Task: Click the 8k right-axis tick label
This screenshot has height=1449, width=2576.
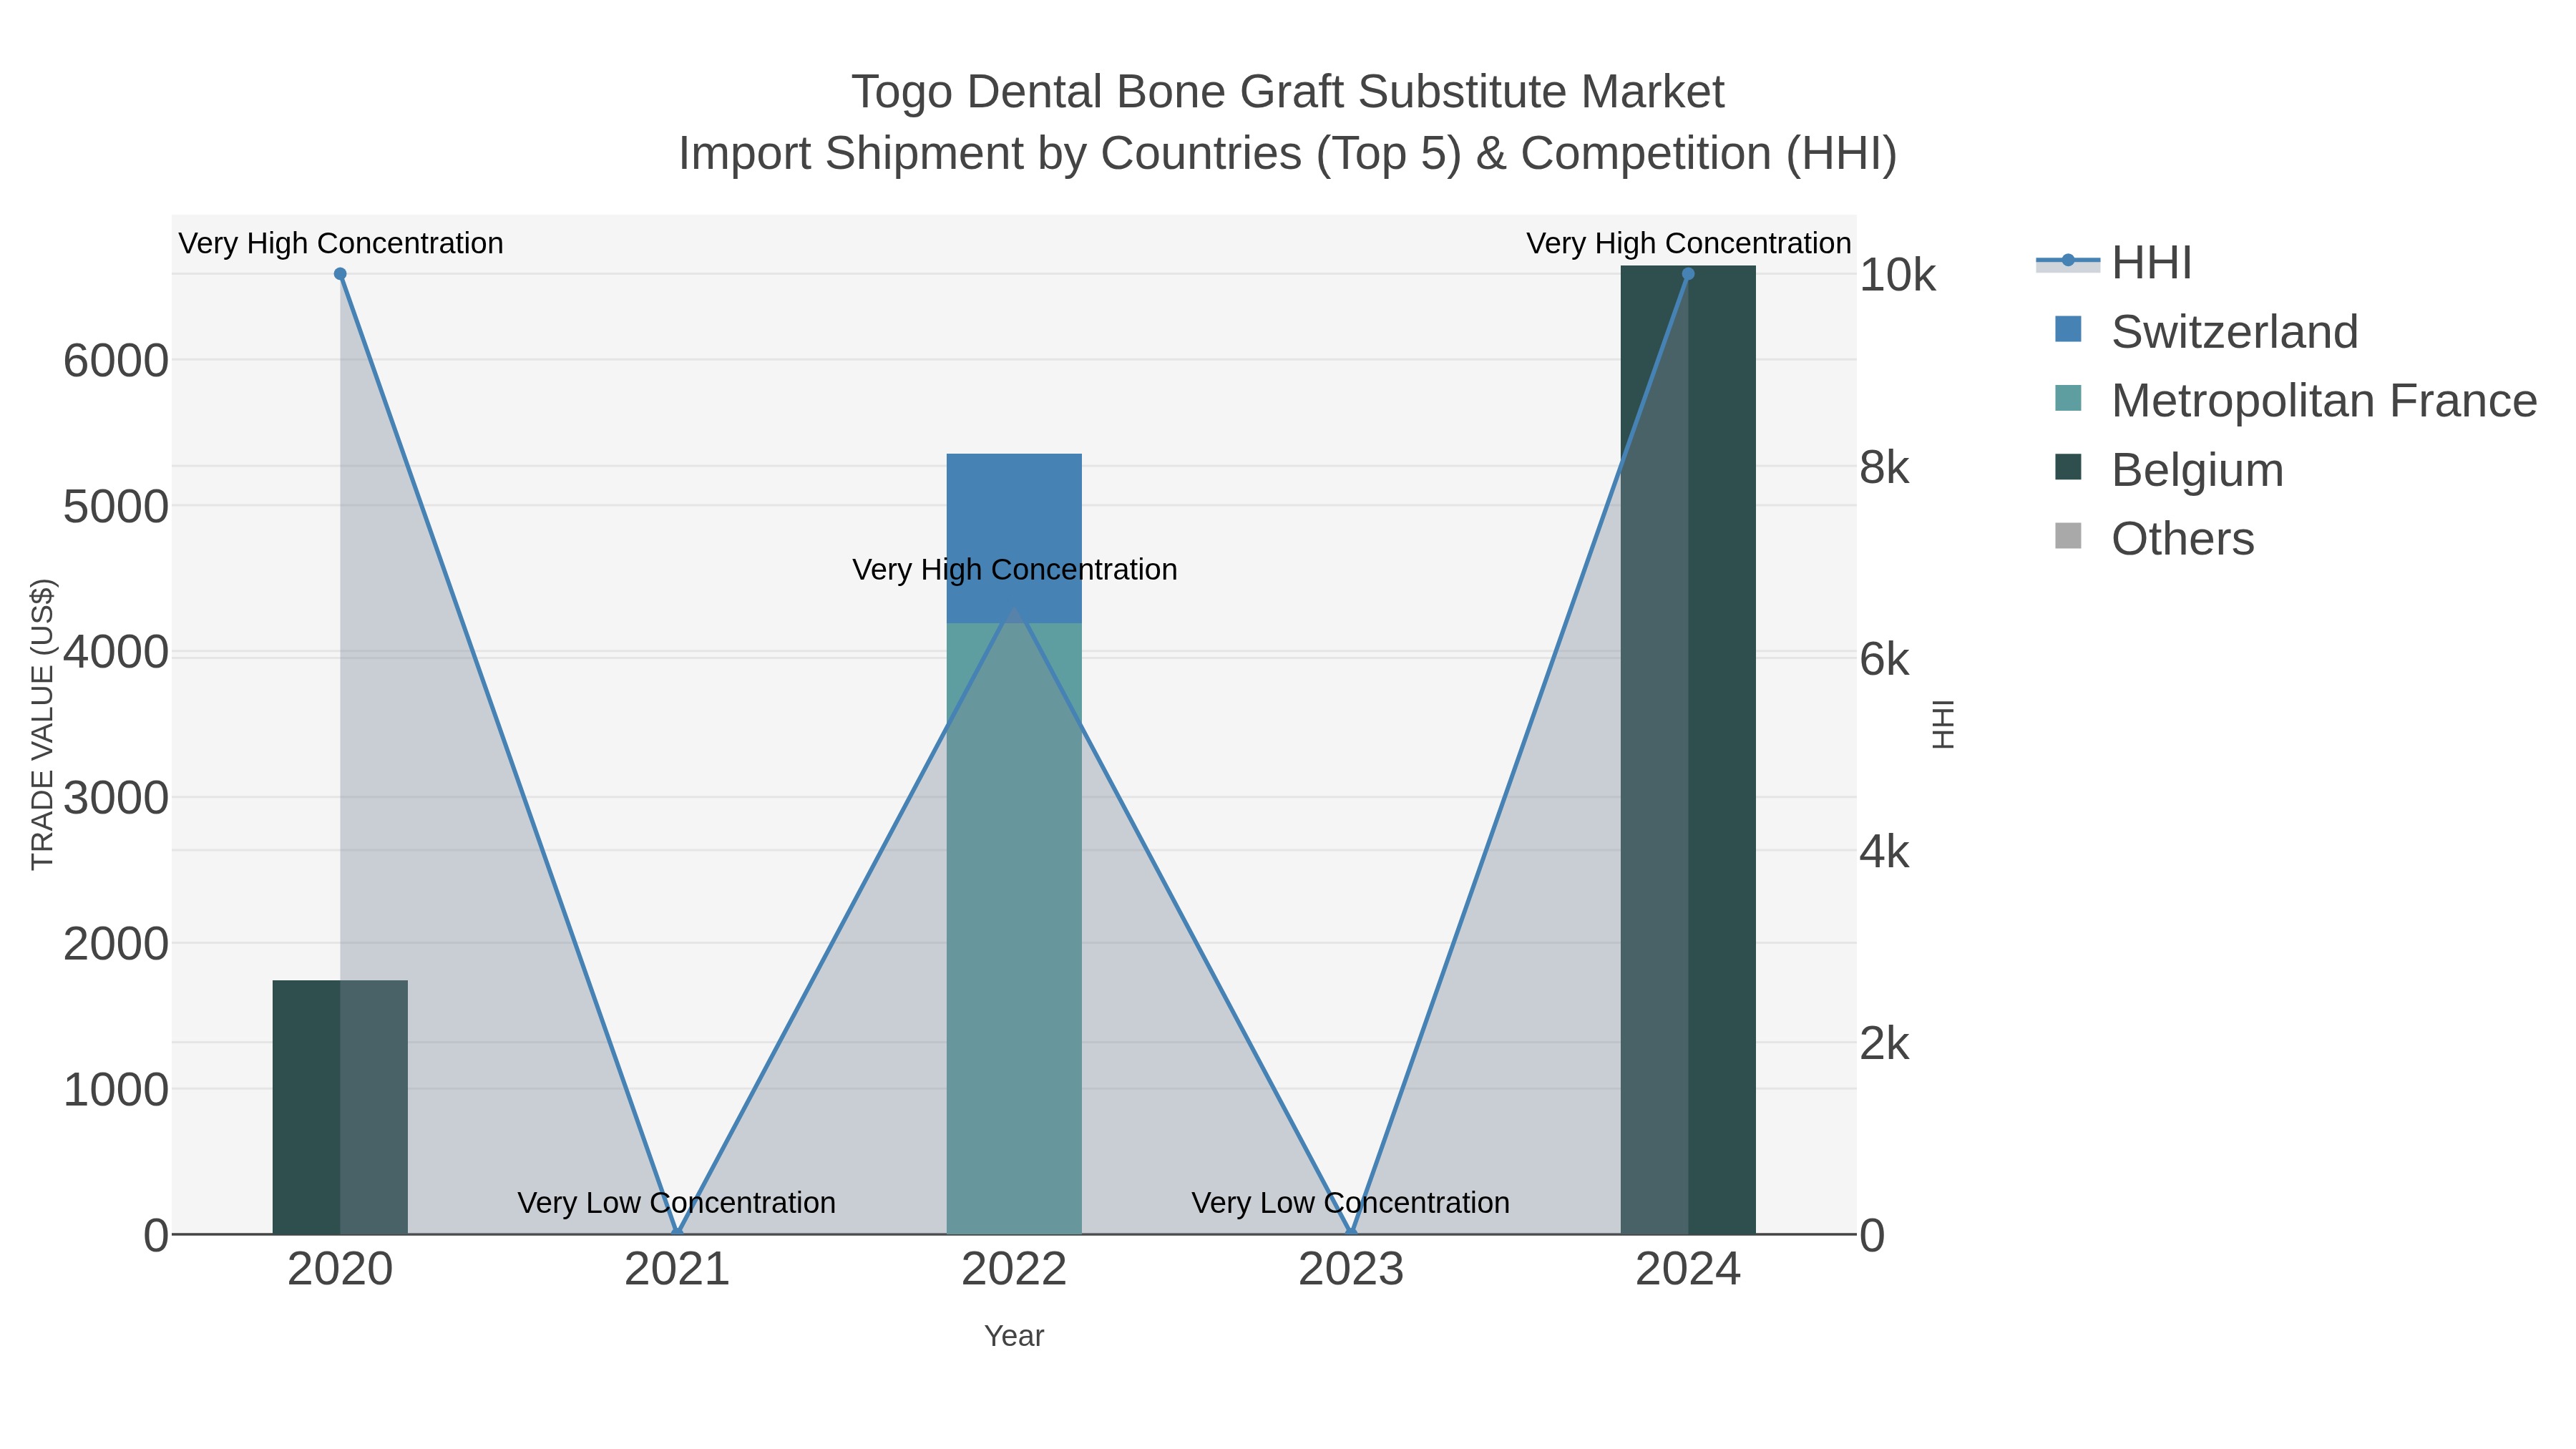Action: click(x=1884, y=467)
